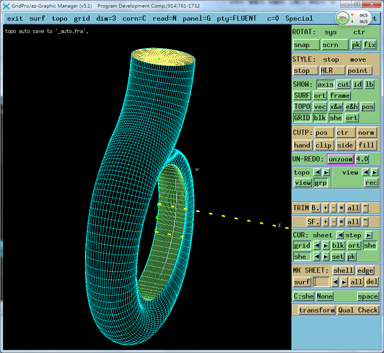Toggle SURF visibility in the SHOW panel
This screenshot has height=353, width=384.
pos(302,95)
